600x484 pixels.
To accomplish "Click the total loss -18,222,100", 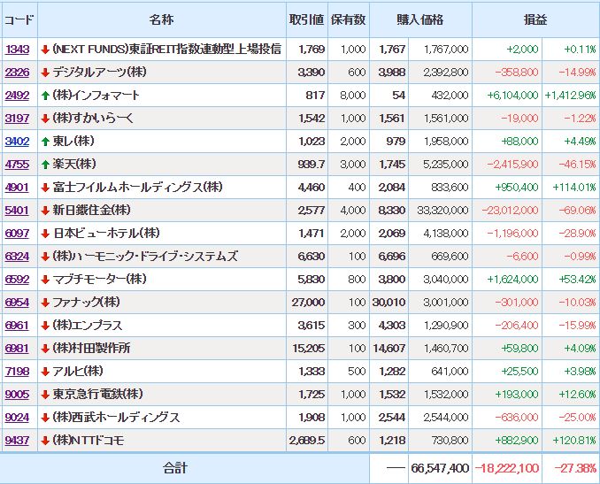I will point(507,468).
